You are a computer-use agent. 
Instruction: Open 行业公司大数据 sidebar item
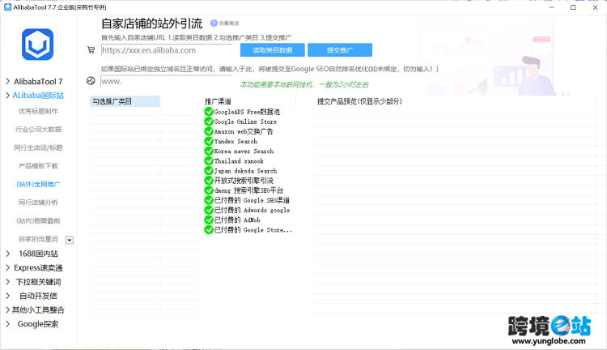point(38,130)
